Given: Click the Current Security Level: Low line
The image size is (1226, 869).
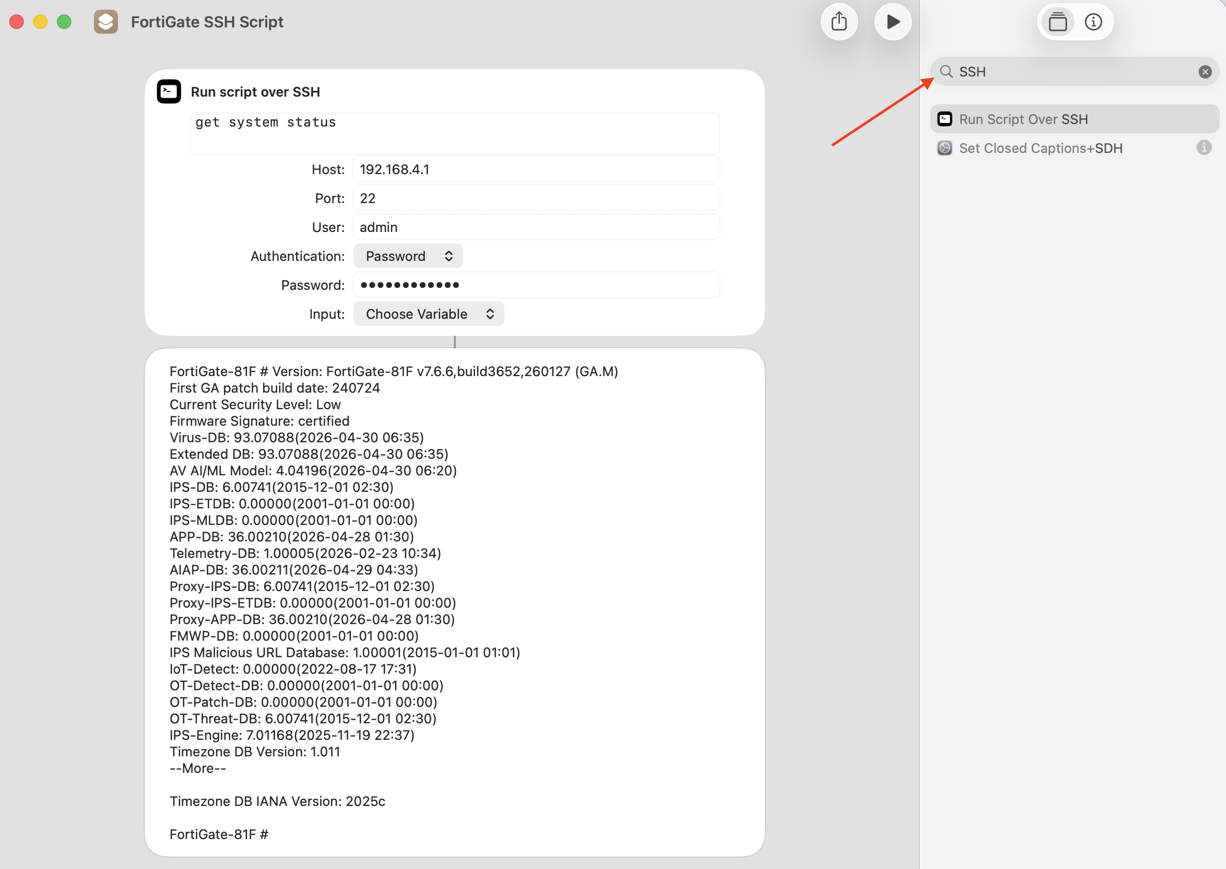Looking at the screenshot, I should [255, 405].
